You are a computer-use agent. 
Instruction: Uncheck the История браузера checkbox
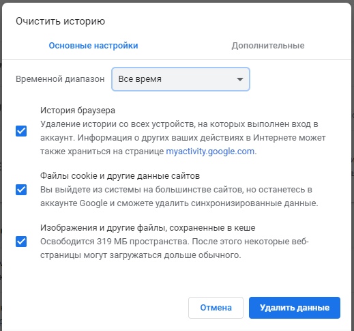(21, 131)
